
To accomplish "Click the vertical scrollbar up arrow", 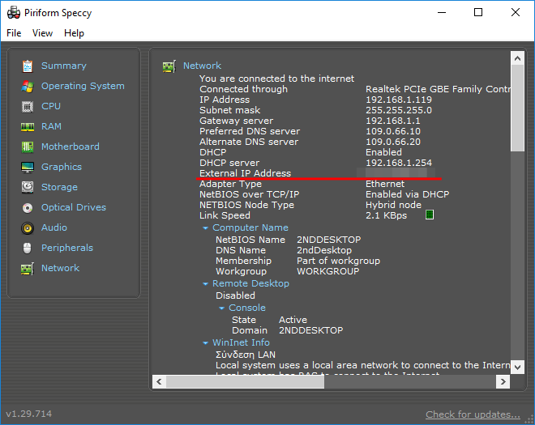I will [517, 58].
